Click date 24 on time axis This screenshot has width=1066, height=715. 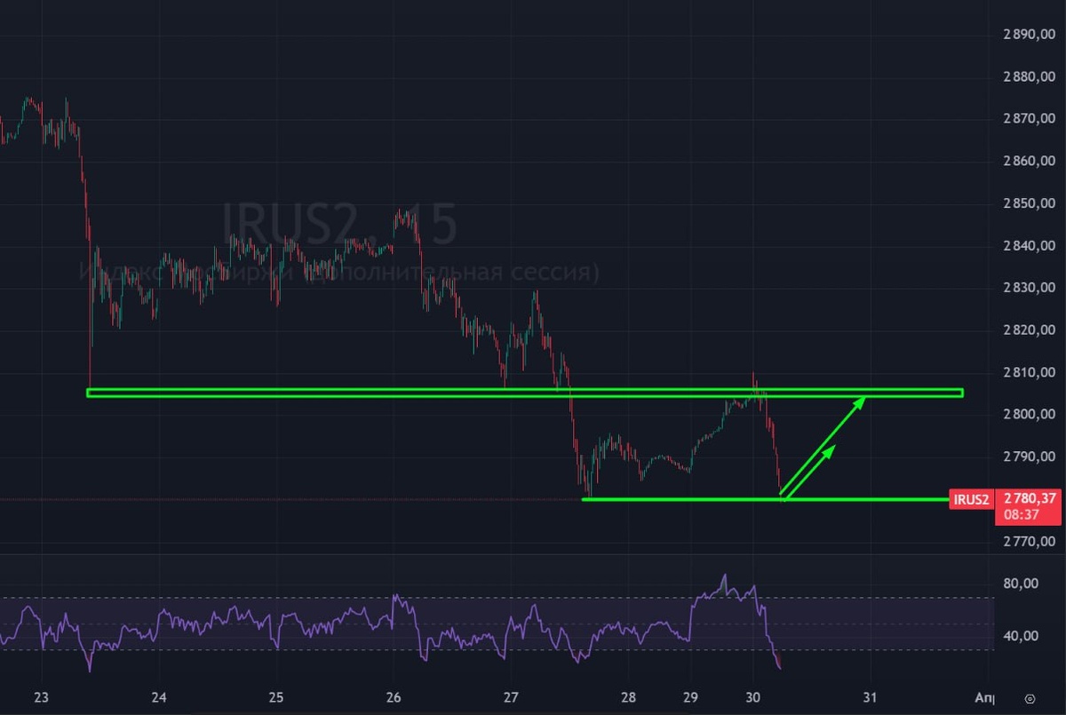[x=159, y=696]
